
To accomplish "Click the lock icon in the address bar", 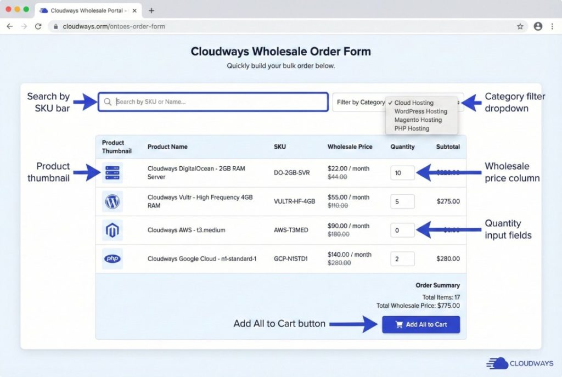I will [x=55, y=26].
